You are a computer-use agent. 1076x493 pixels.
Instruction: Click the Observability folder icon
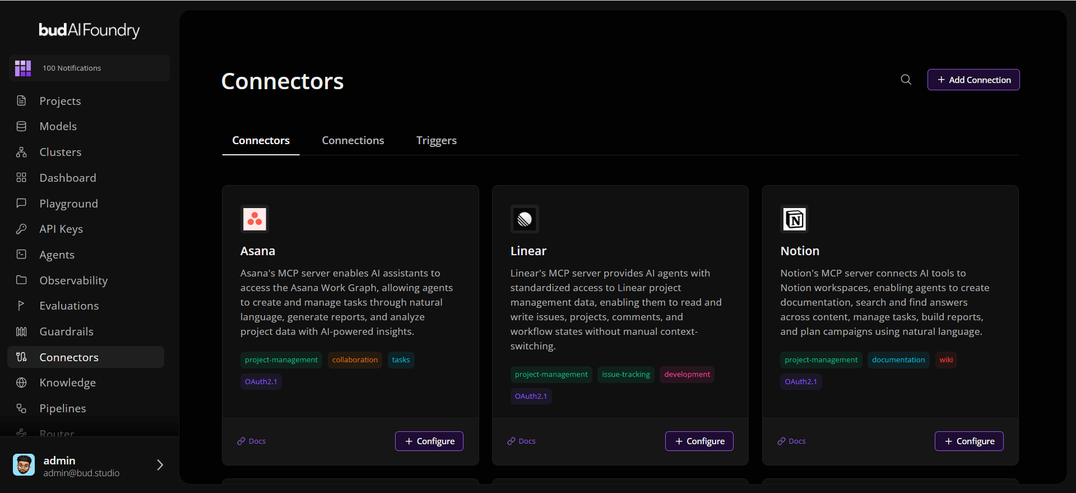(21, 280)
